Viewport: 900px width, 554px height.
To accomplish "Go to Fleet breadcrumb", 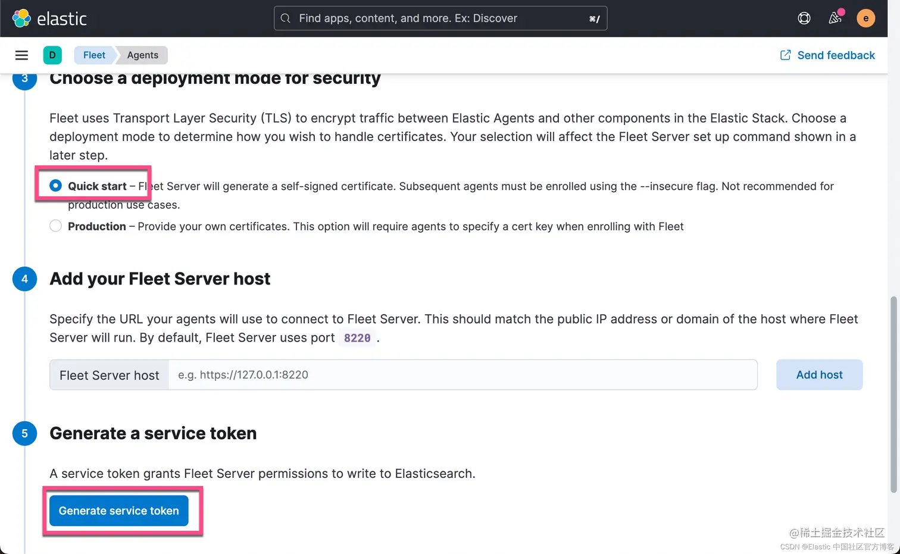I will (x=94, y=55).
